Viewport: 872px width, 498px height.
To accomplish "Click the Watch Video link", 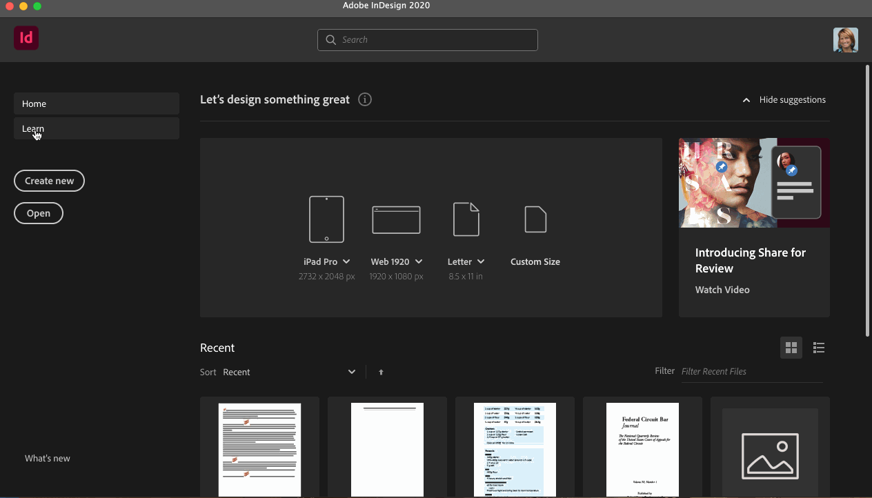I will click(722, 290).
